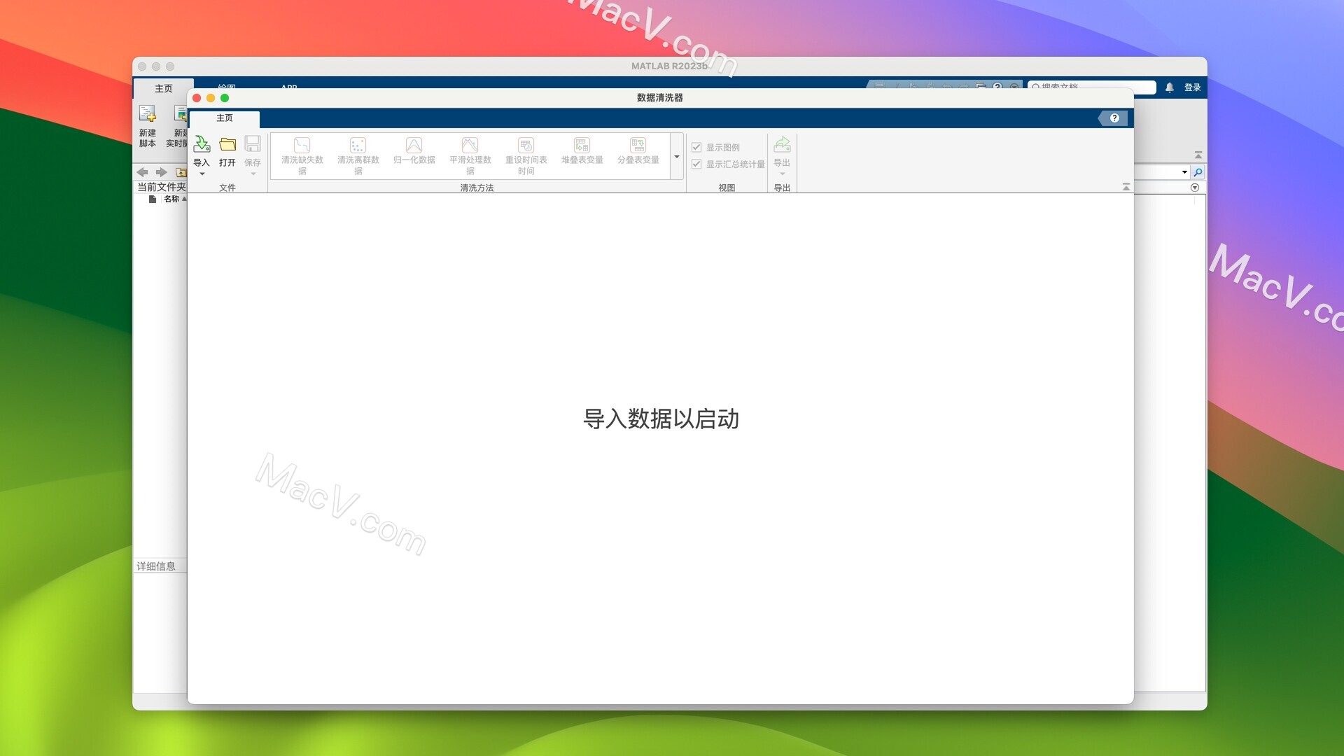The image size is (1344, 756).
Task: Expand the 导入 dropdown arrow
Action: [202, 174]
